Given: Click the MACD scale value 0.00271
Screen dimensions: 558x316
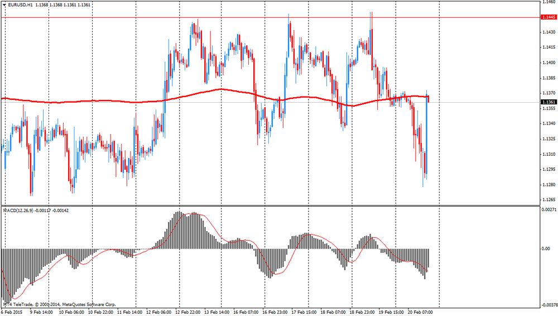Looking at the screenshot, I should point(549,210).
